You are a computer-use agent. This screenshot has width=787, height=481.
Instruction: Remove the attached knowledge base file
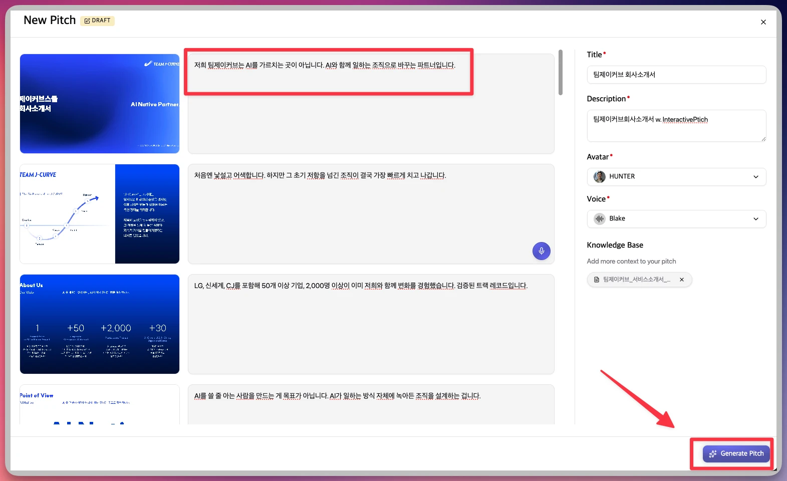[x=681, y=280]
